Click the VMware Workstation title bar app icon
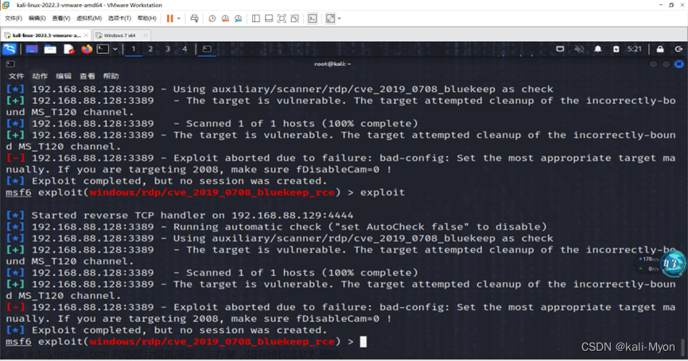 coord(6,6)
